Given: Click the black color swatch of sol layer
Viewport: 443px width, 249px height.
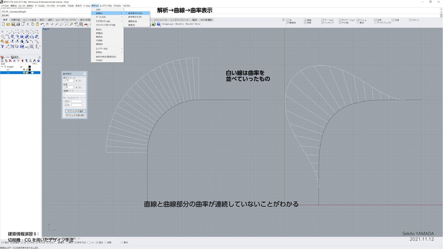Looking at the screenshot, I should point(30,70).
